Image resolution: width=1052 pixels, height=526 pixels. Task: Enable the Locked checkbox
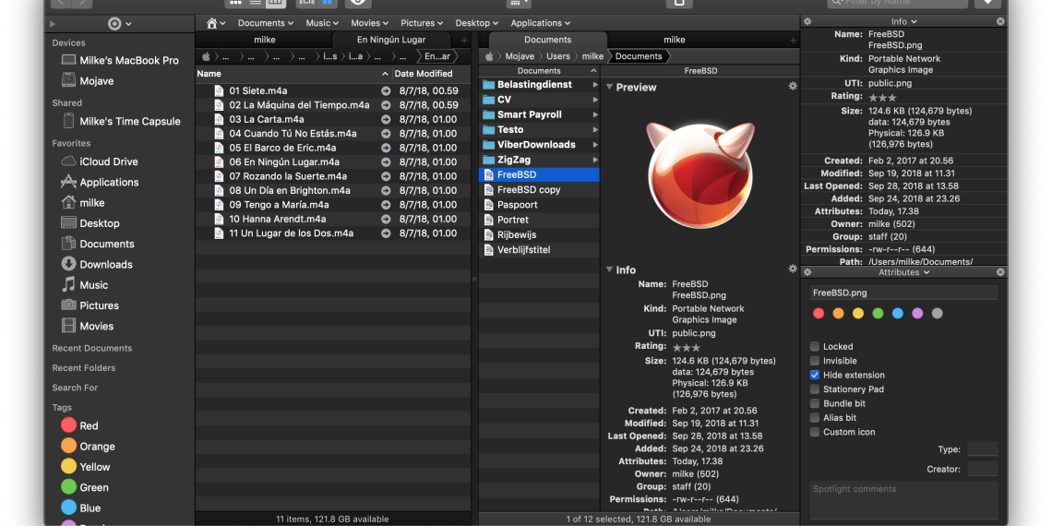(x=815, y=347)
